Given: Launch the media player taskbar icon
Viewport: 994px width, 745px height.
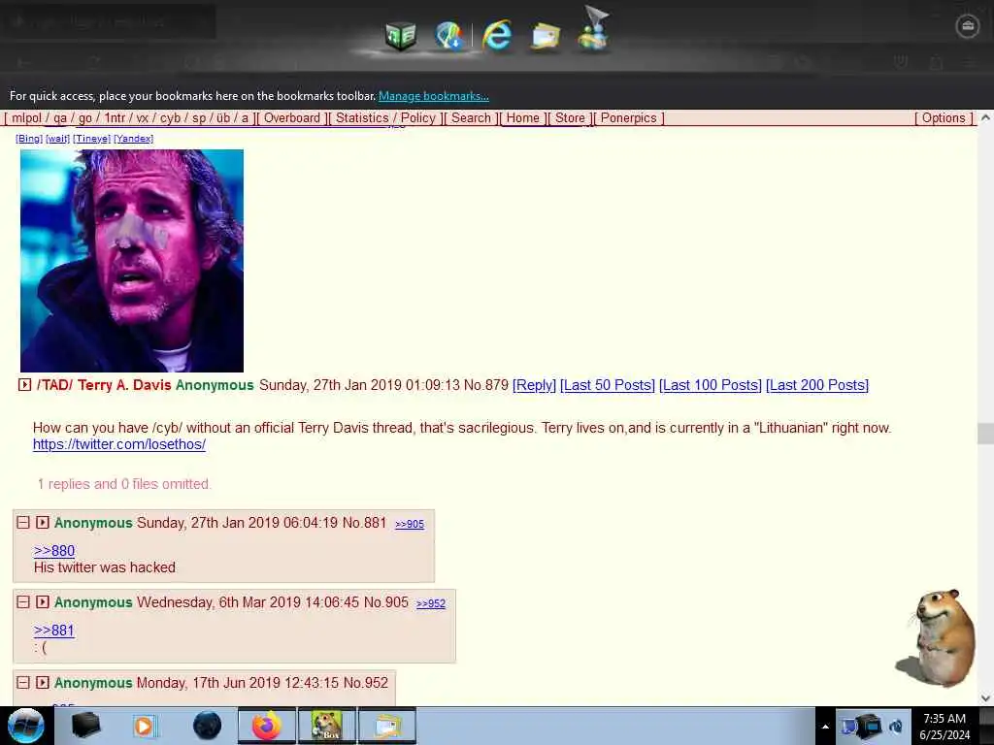Looking at the screenshot, I should coord(144,726).
